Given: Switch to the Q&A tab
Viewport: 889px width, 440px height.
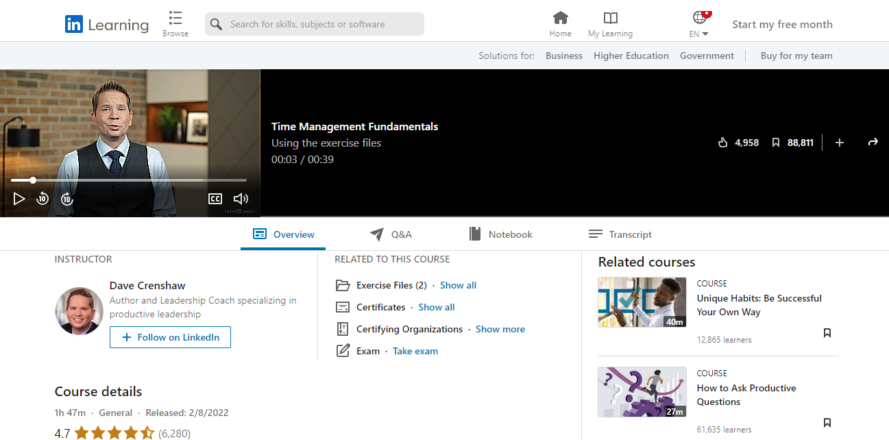Looking at the screenshot, I should (x=391, y=234).
